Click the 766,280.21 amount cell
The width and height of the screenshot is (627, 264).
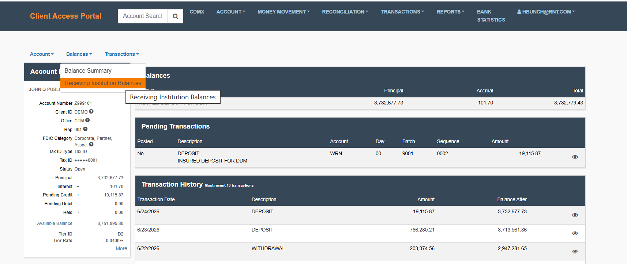point(422,230)
